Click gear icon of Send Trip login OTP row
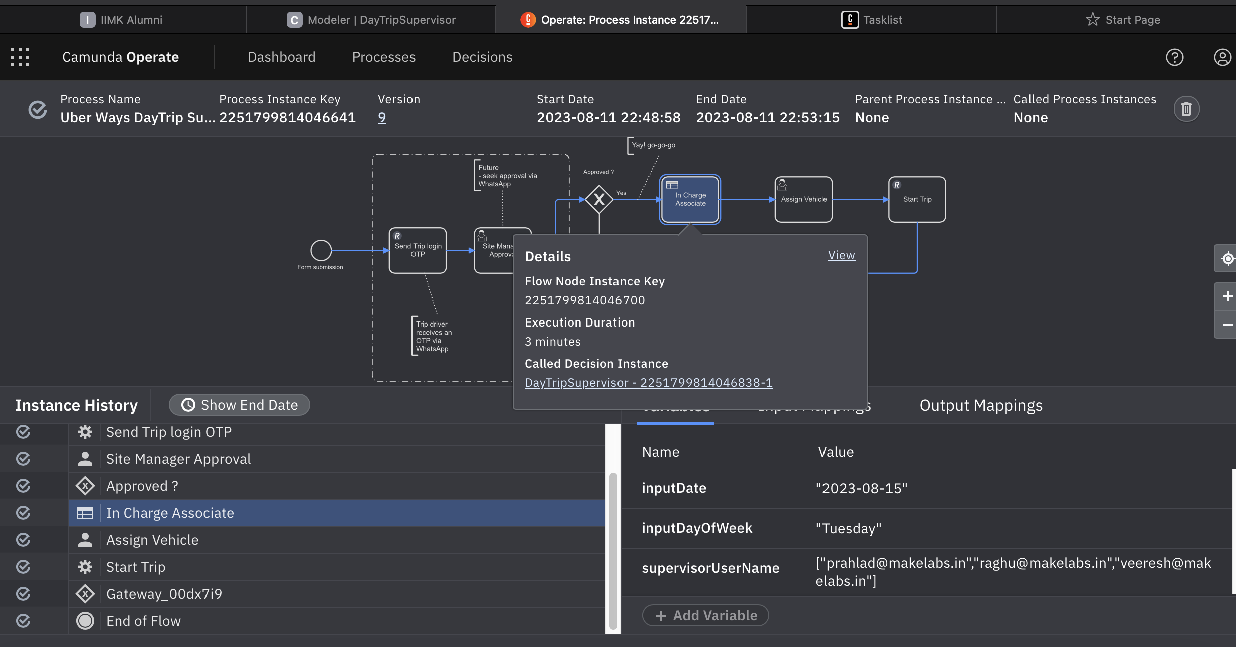 pos(85,432)
